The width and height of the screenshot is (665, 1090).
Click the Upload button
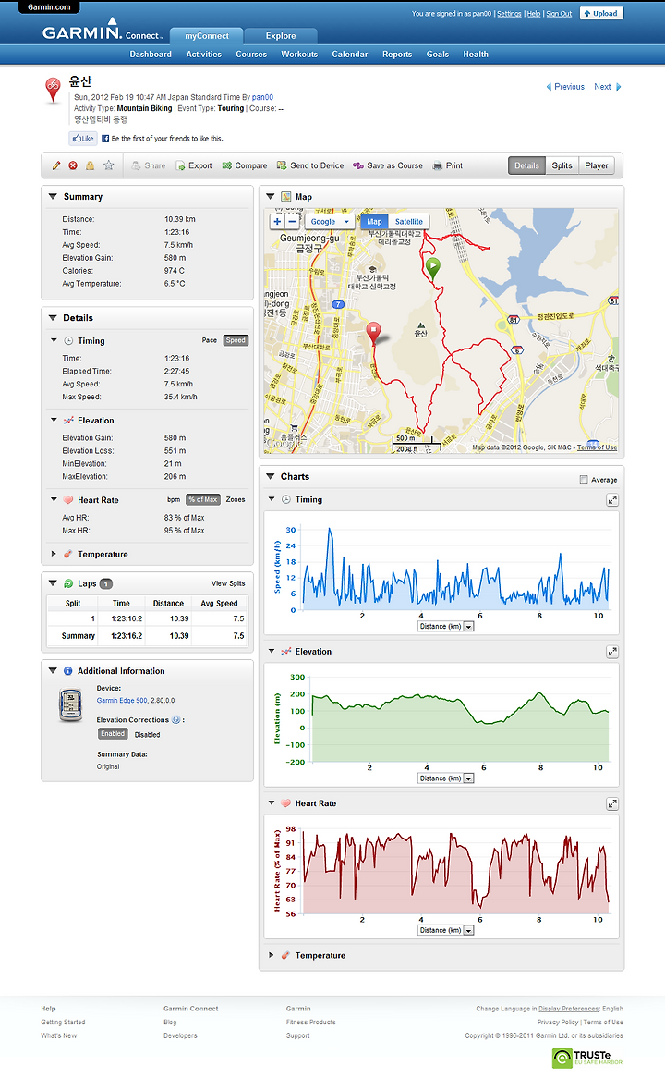click(601, 13)
